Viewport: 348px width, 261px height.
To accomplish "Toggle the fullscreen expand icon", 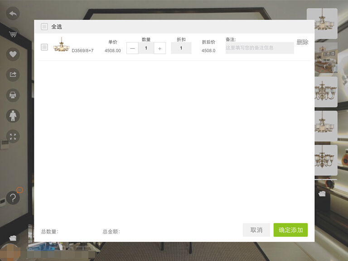I will tap(13, 137).
